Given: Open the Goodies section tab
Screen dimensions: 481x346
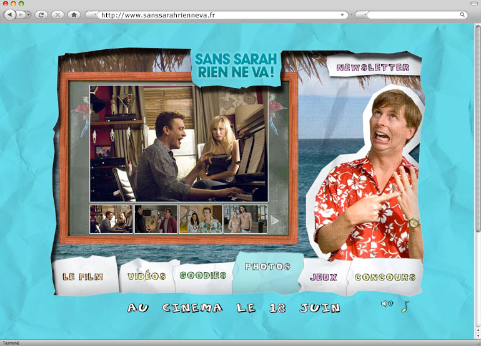Looking at the screenshot, I should [x=203, y=276].
